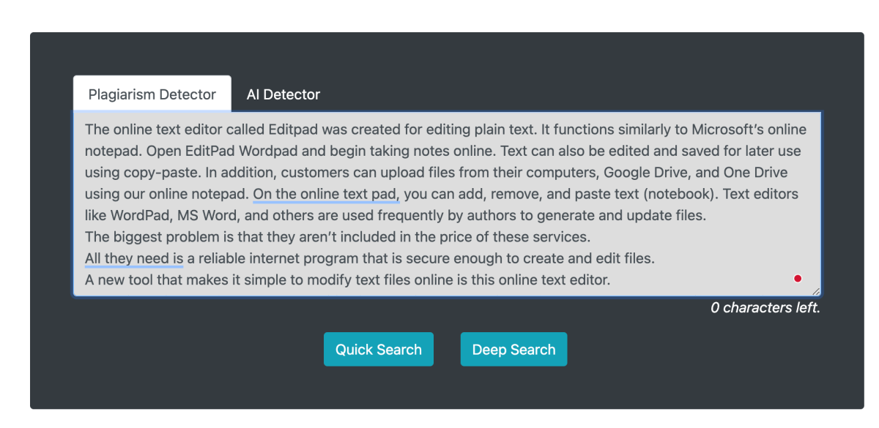Viewport: 879px width, 428px height.
Task: Click the text area resize handle corner
Action: tap(816, 290)
